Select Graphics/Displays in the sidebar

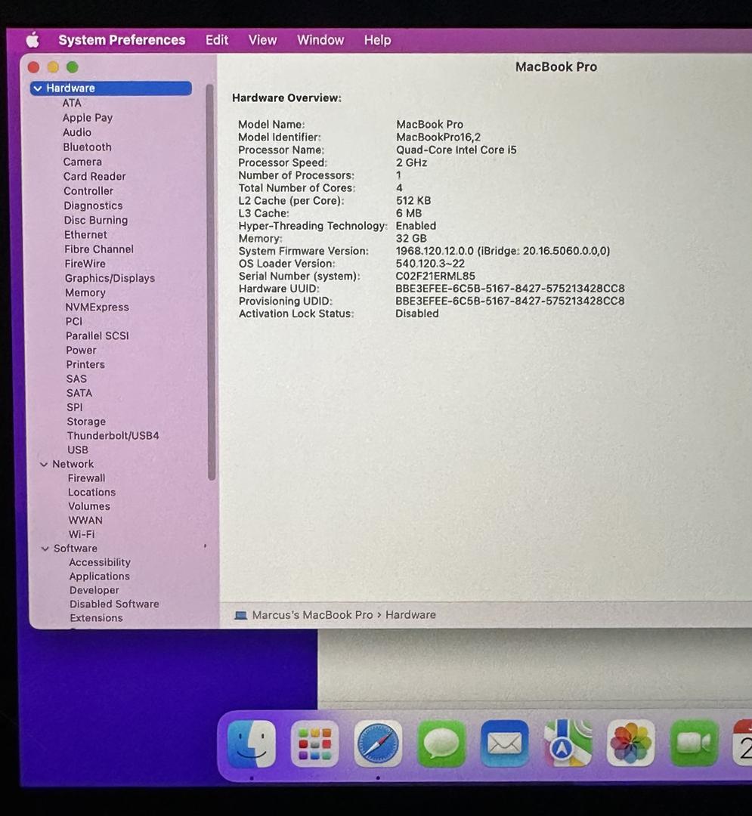tap(110, 278)
